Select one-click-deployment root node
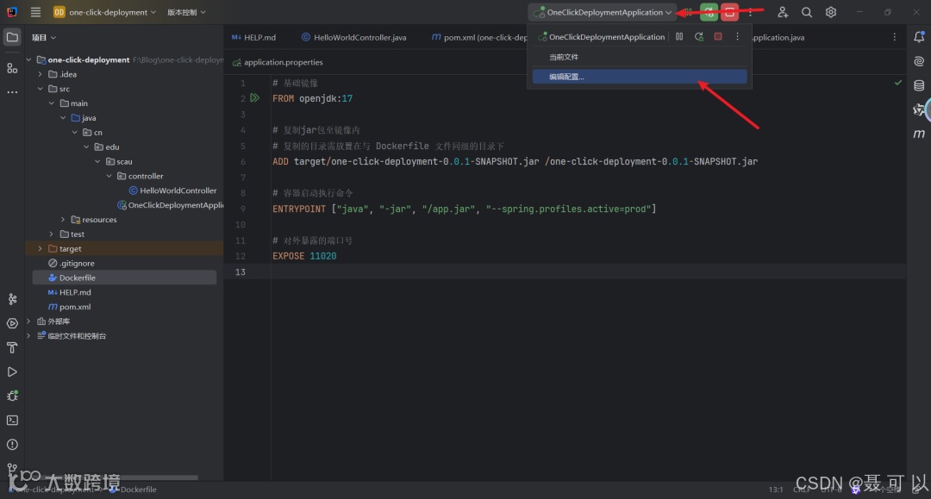This screenshot has width=931, height=499. (89, 59)
